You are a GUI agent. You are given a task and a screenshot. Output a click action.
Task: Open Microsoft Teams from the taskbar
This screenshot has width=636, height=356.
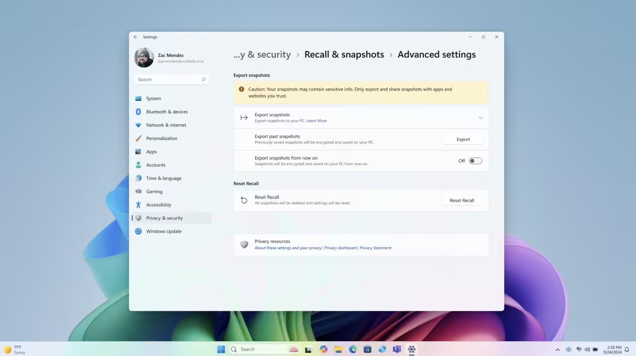point(396,349)
